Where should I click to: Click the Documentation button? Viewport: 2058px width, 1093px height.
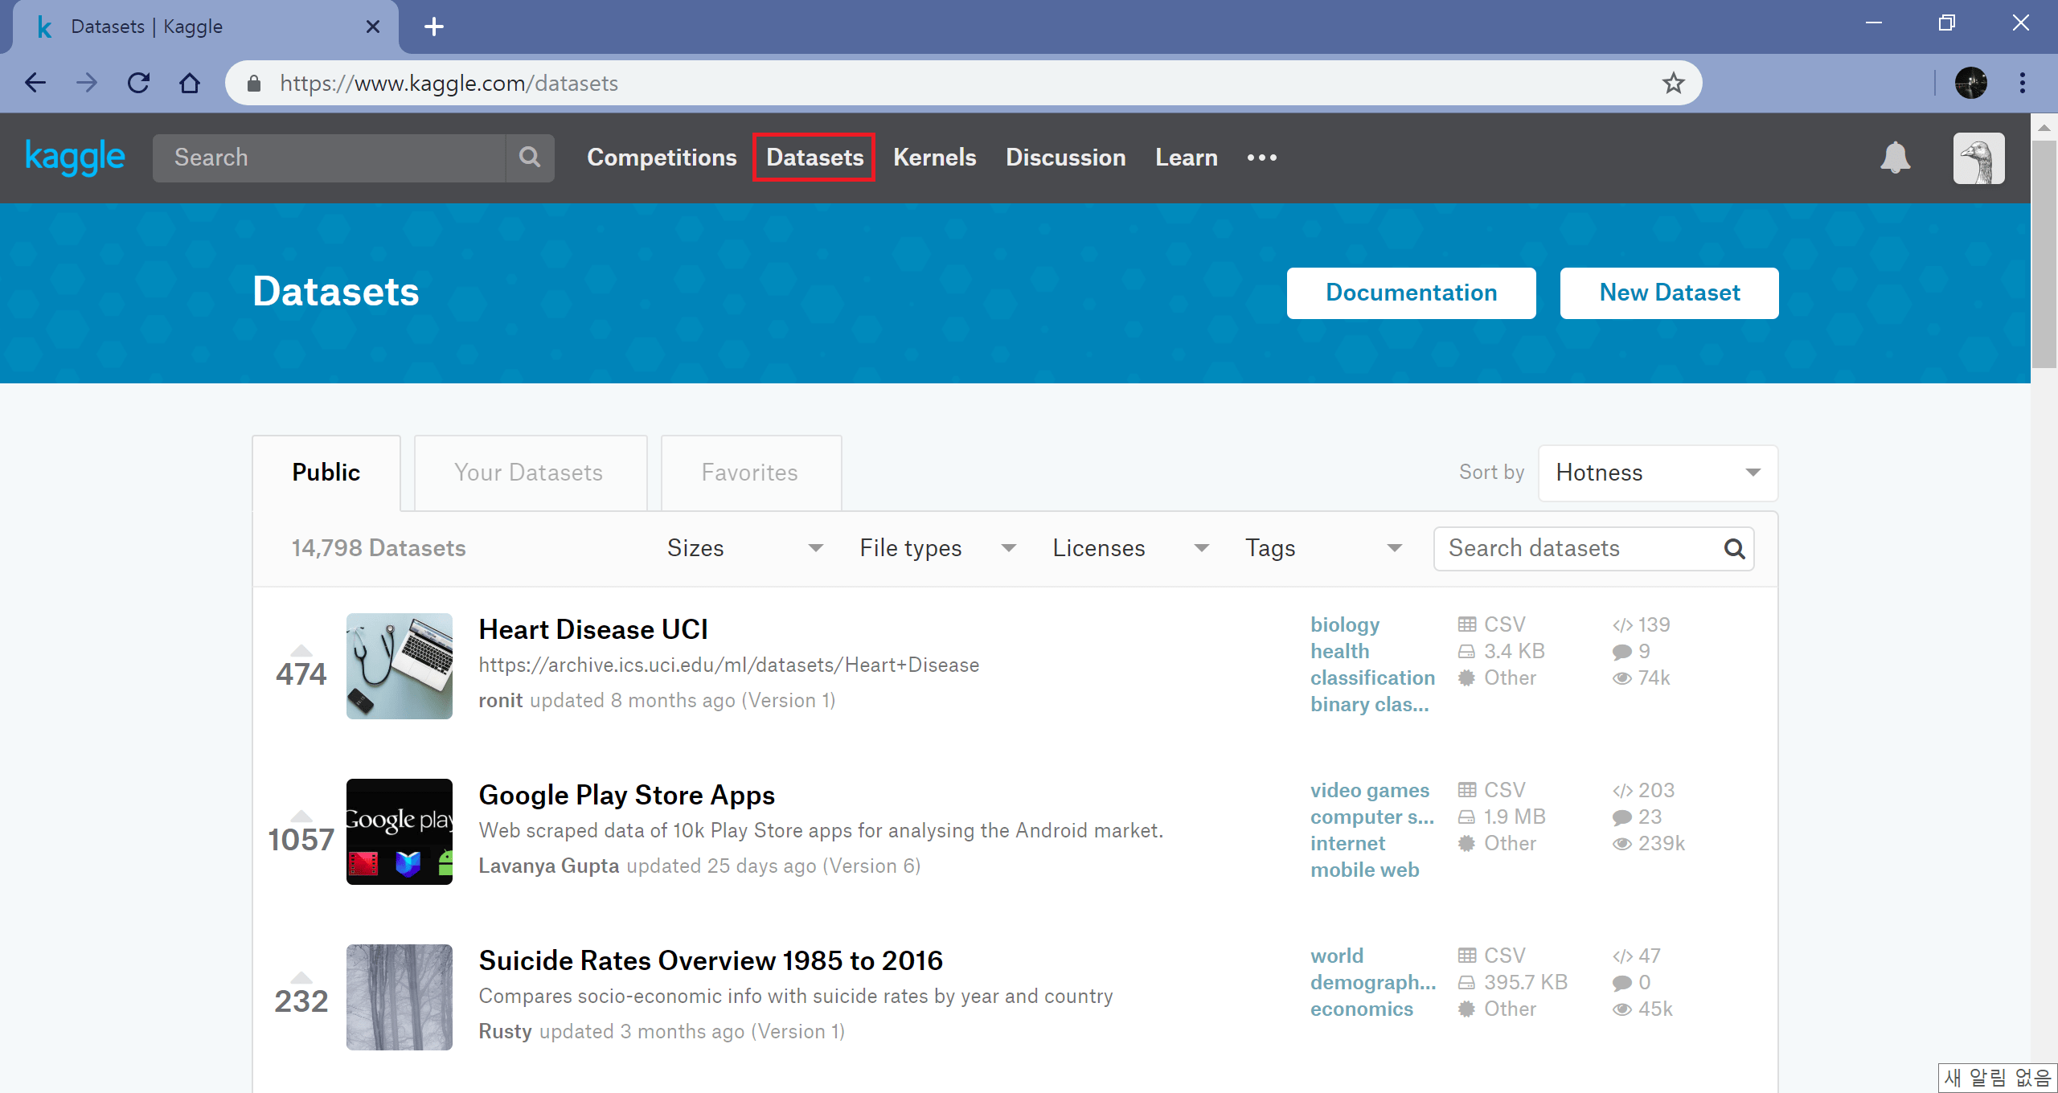coord(1411,293)
